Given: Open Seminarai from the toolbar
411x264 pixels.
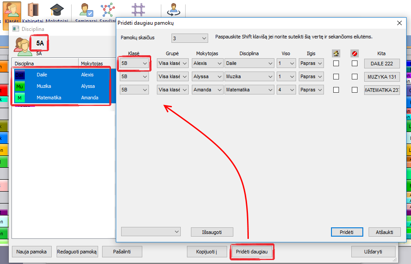Looking at the screenshot, I should point(86,10).
